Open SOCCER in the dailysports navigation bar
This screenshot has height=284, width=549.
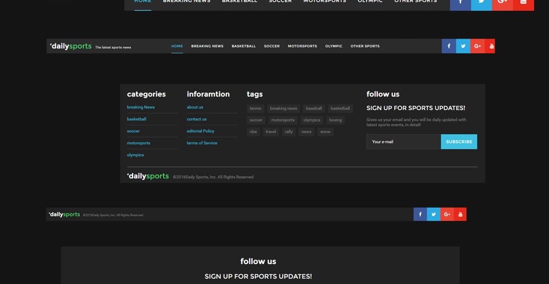272,46
